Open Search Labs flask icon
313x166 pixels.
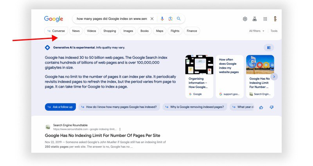[x=255, y=19]
